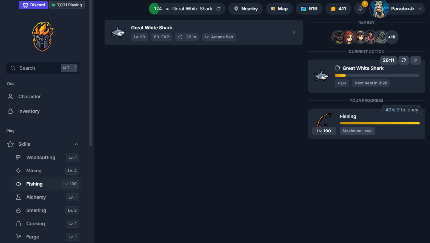This screenshot has width=430, height=243.
Task: Click the Fishing experience progress bar
Action: (x=380, y=123)
